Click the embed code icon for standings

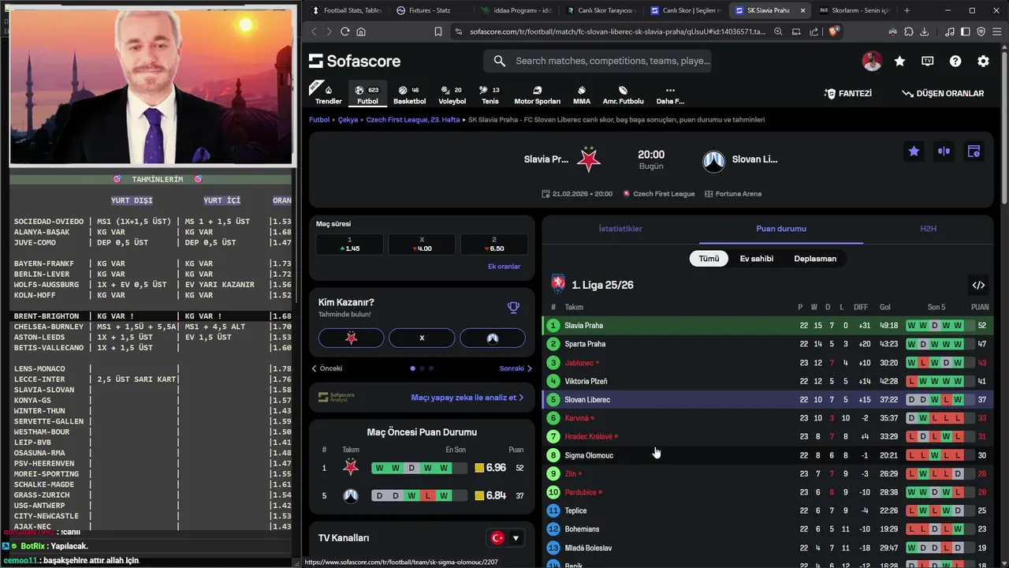point(978,285)
